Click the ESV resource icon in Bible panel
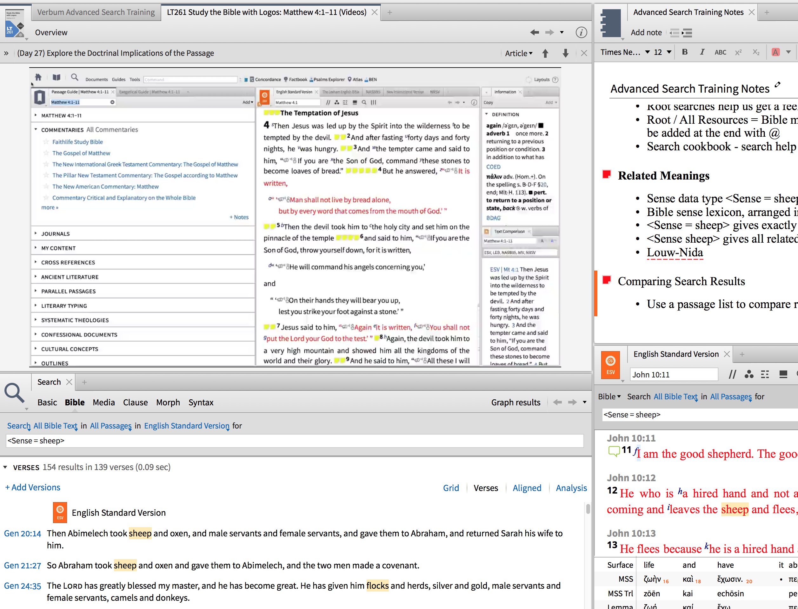This screenshot has height=609, width=798. tap(610, 365)
